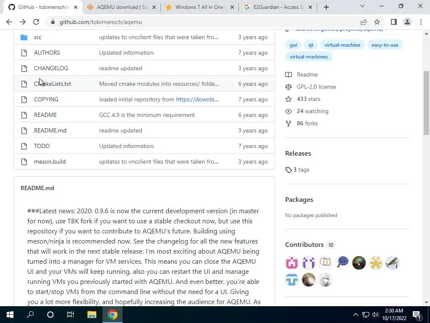Open the Chrome profile avatar

tap(407, 22)
